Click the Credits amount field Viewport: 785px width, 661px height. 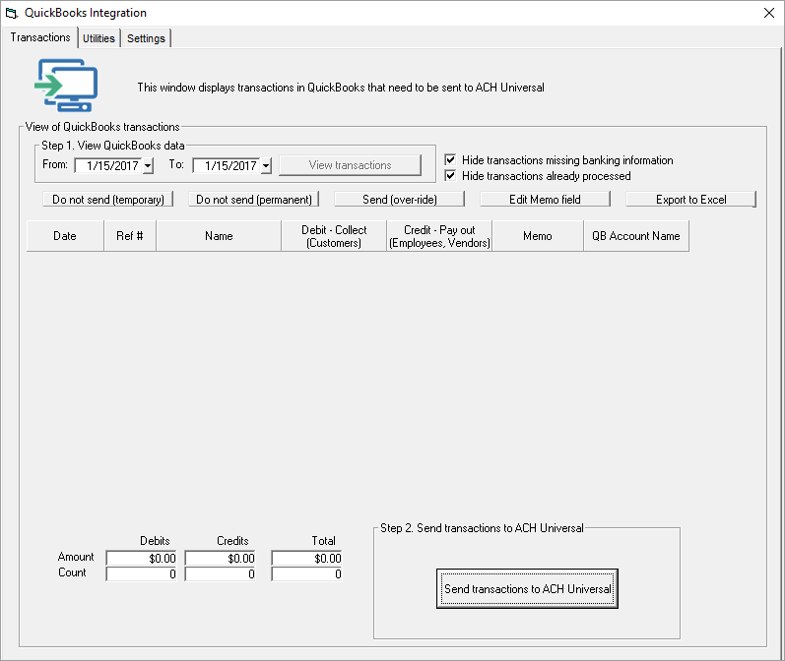pyautogui.click(x=221, y=558)
